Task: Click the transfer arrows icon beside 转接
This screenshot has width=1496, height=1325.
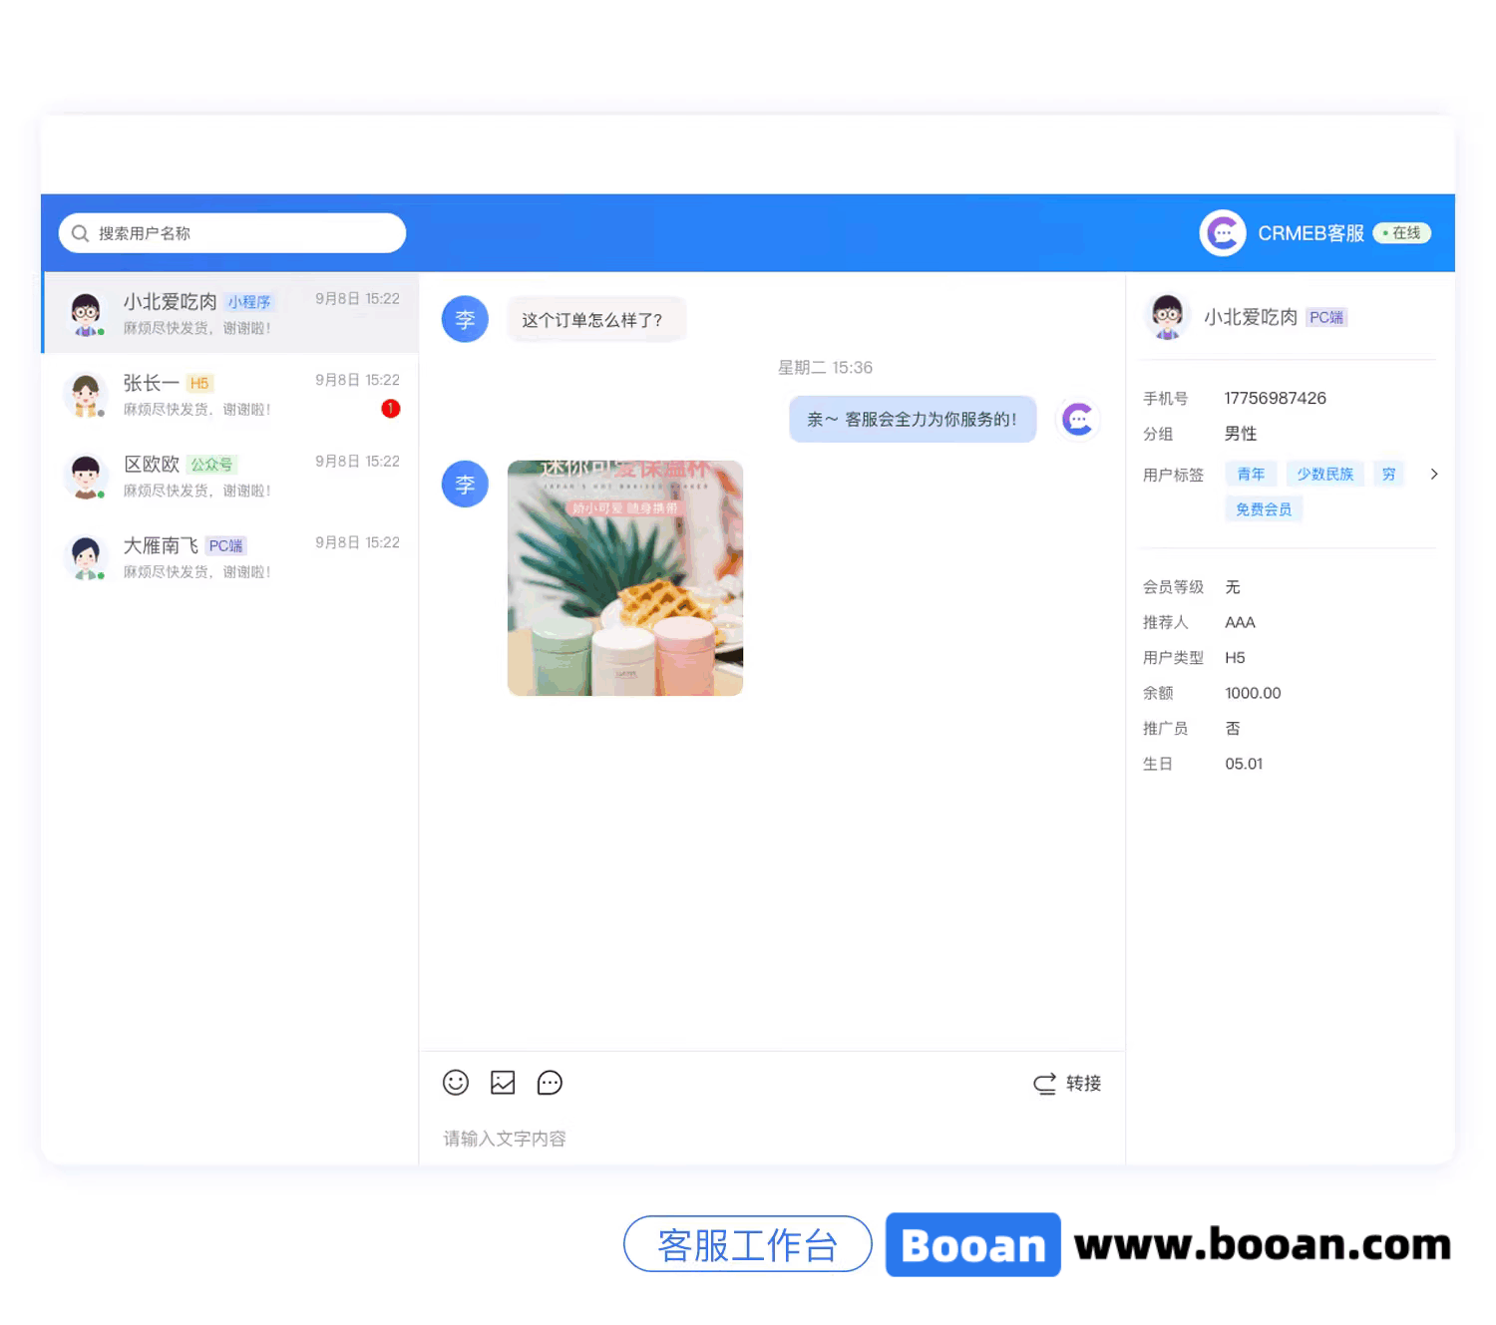Action: (1043, 1084)
